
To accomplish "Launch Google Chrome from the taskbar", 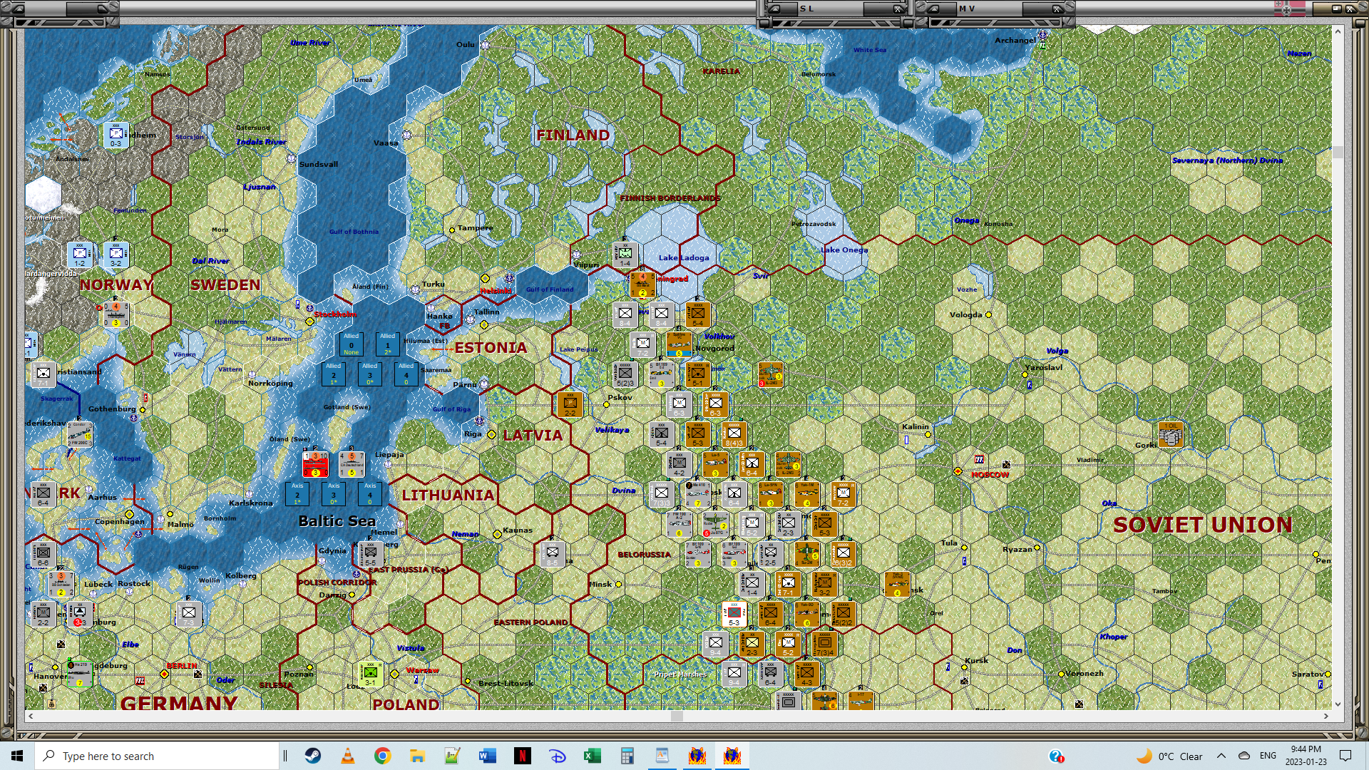I will click(383, 756).
